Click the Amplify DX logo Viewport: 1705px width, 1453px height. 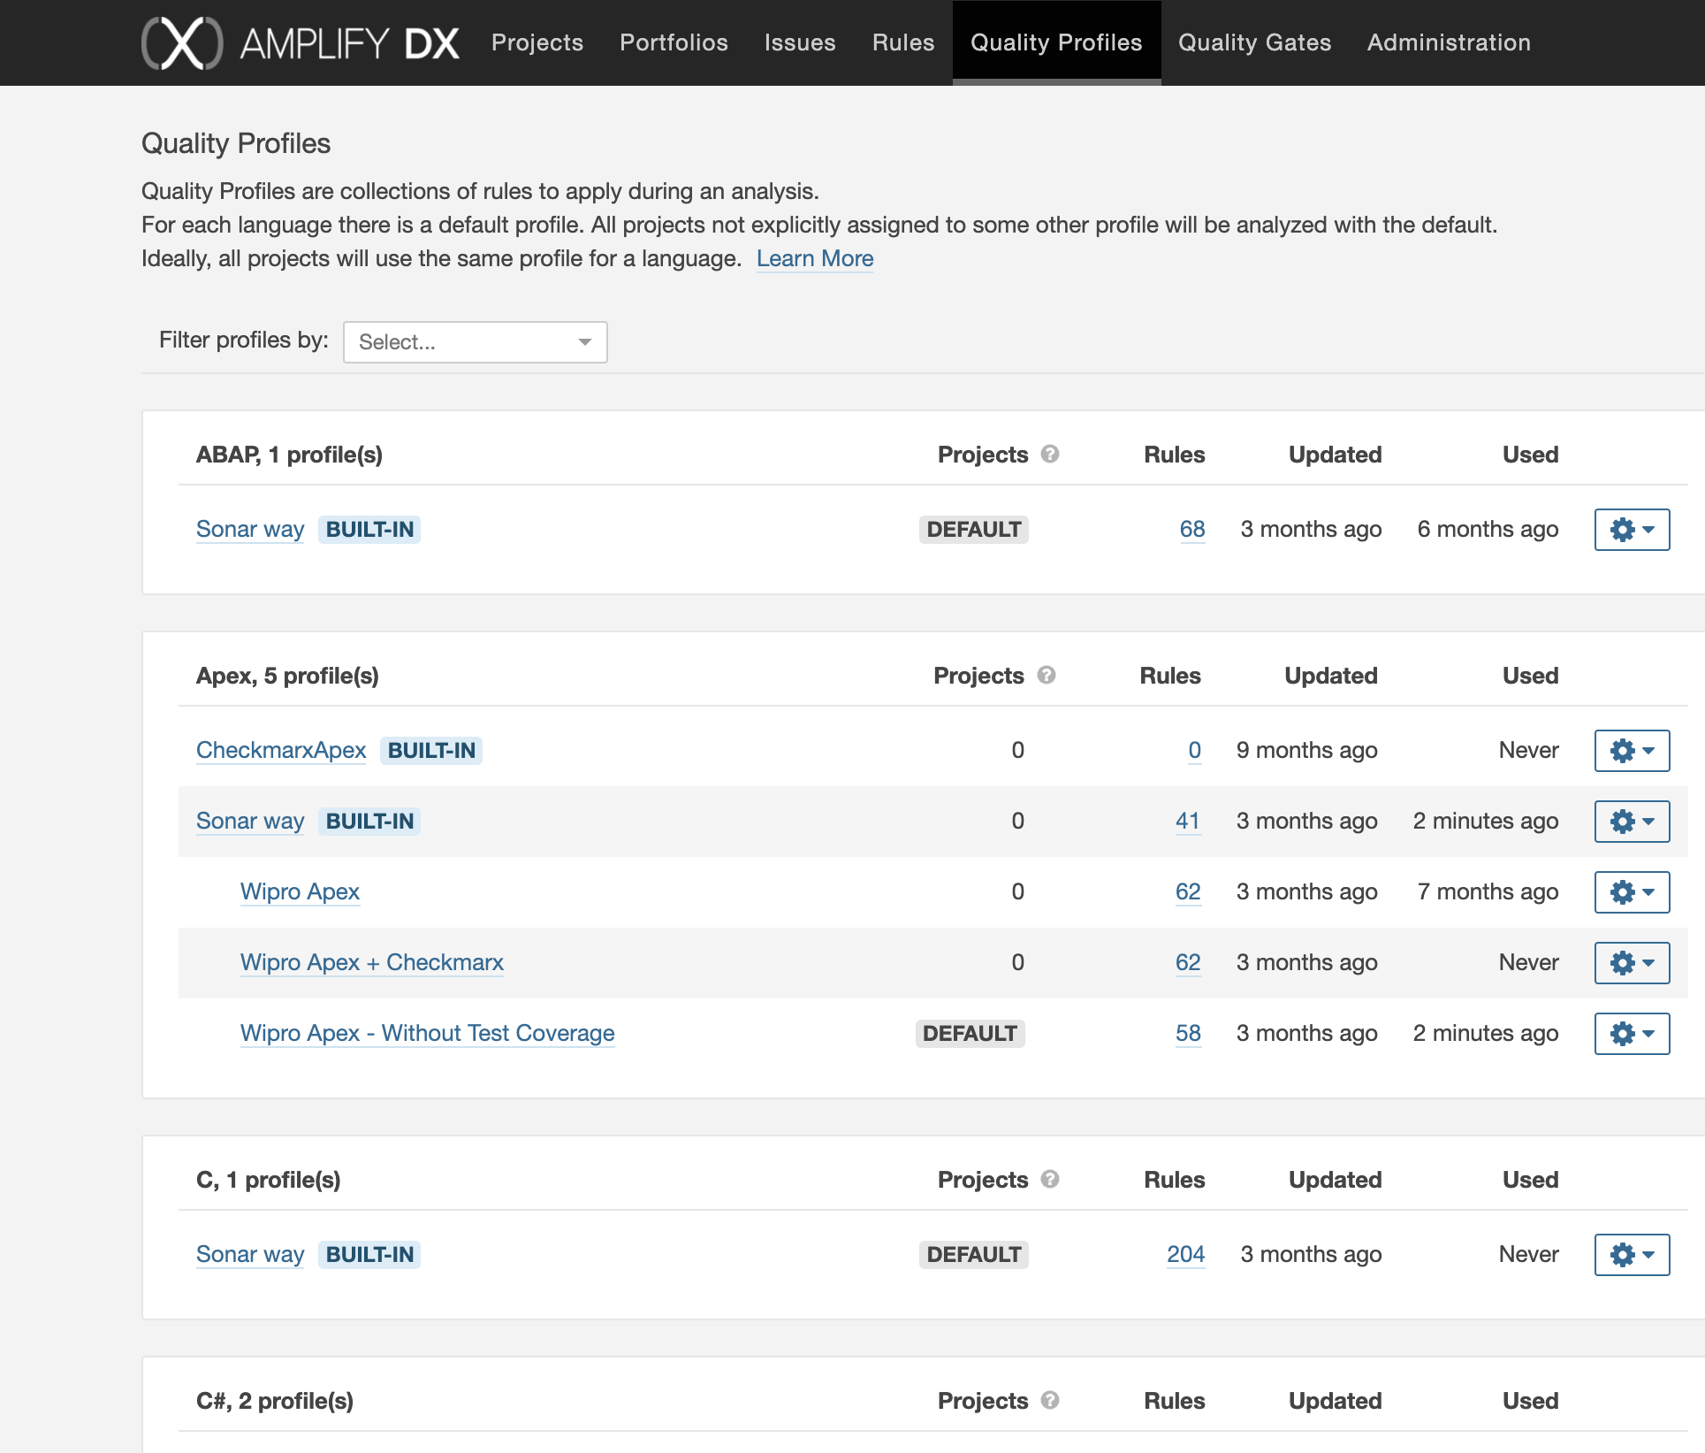[301, 42]
